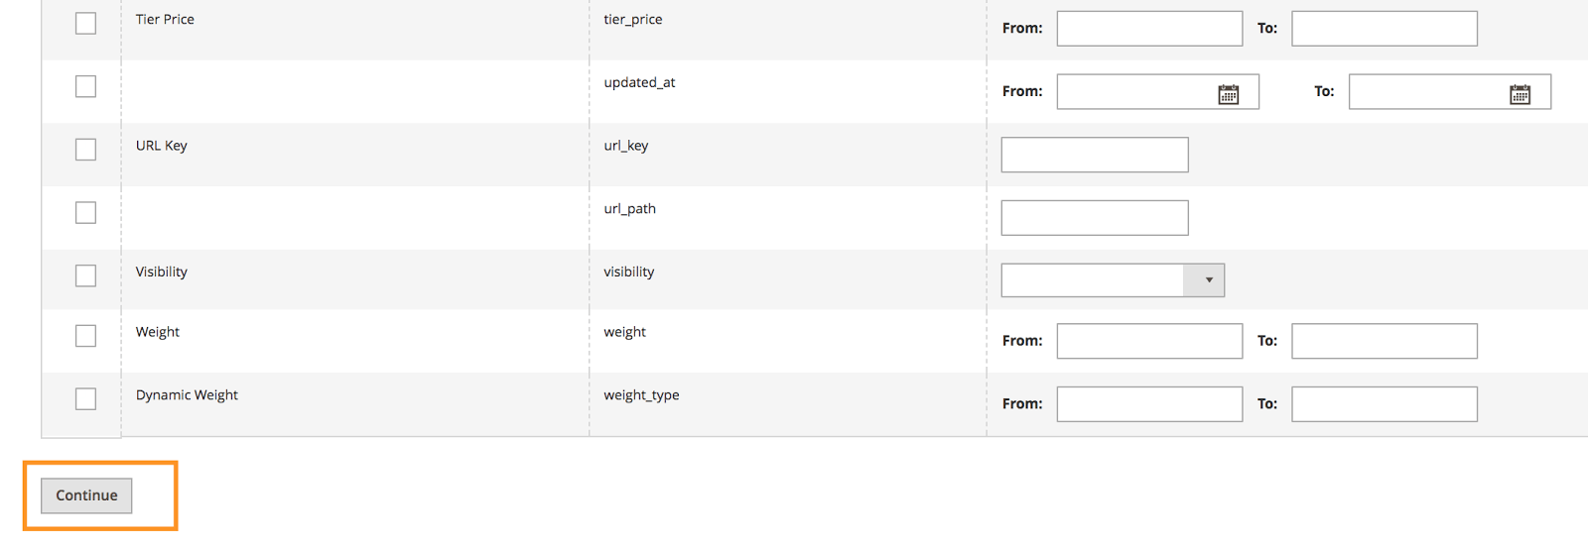Enable the updated_at row checkbox

(x=86, y=86)
